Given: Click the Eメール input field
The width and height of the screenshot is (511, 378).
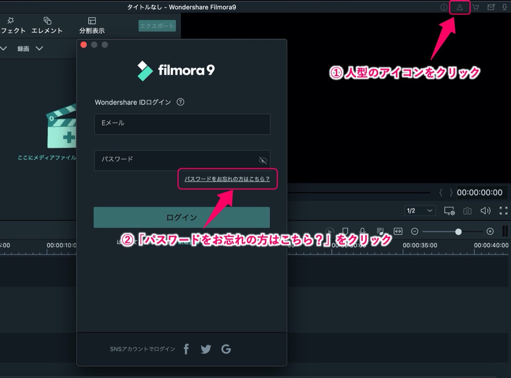Looking at the screenshot, I should pos(182,124).
